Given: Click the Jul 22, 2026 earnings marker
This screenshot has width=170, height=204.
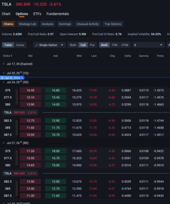Looking at the screenshot, I should (12, 78).
